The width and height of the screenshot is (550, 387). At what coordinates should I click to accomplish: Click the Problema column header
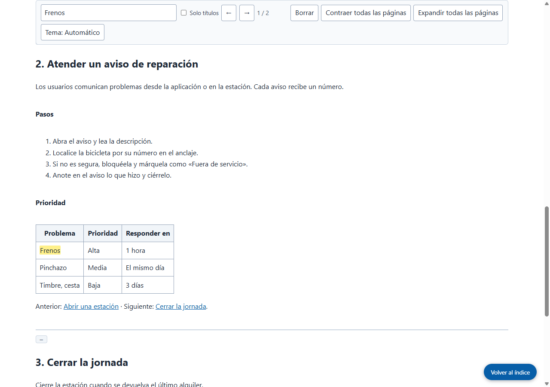[60, 233]
